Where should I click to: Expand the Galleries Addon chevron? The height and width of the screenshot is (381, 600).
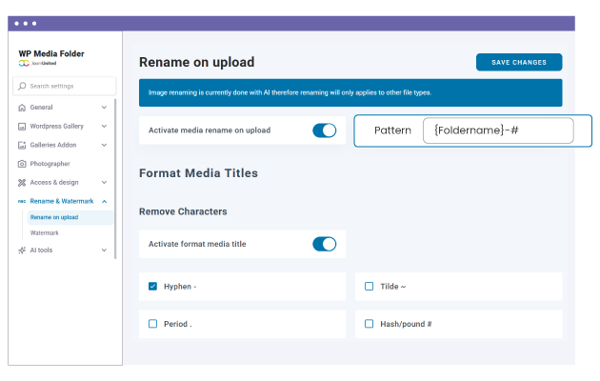point(104,145)
